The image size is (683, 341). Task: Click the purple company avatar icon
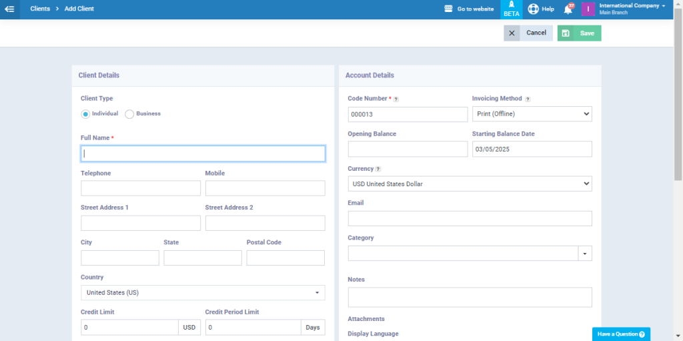point(588,9)
